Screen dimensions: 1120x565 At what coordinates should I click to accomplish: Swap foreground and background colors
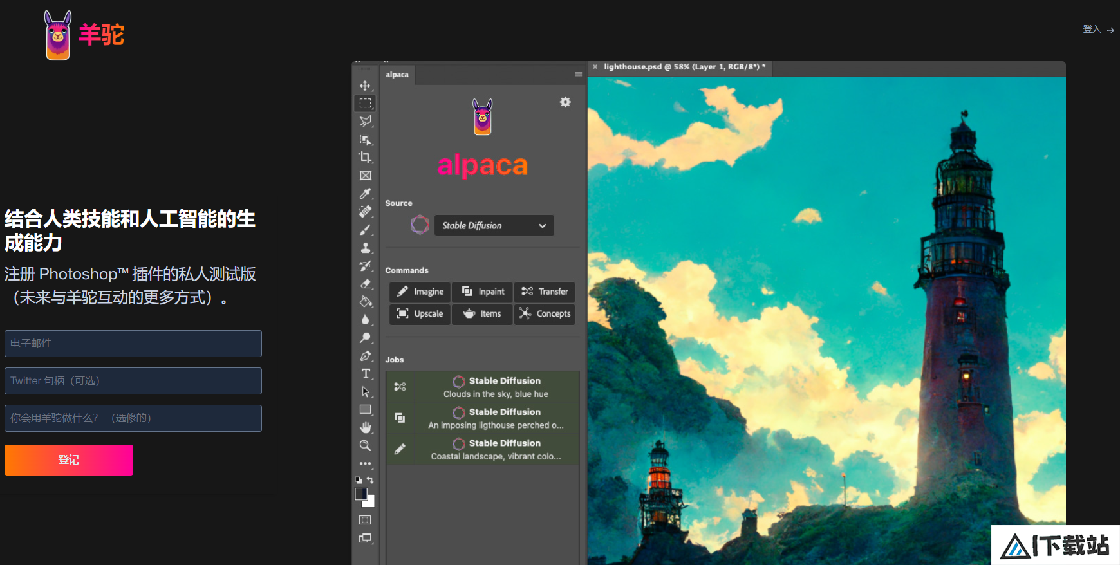(x=370, y=480)
